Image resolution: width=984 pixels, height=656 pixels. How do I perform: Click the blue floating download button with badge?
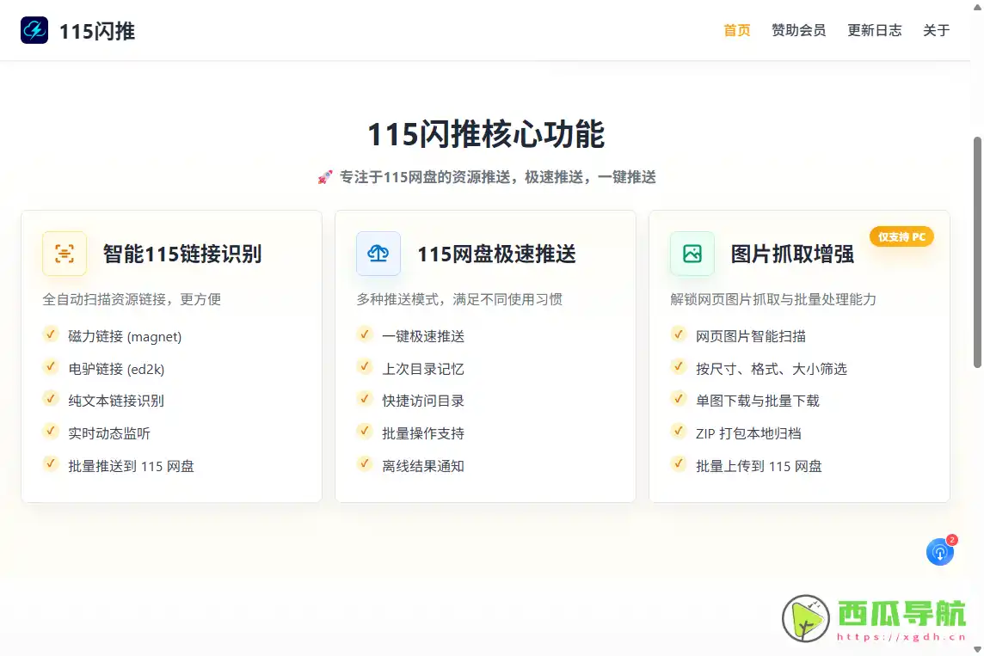(x=940, y=552)
